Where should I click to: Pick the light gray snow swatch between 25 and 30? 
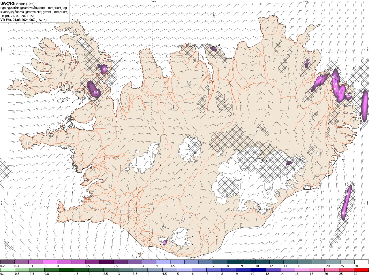[x=347, y=262]
